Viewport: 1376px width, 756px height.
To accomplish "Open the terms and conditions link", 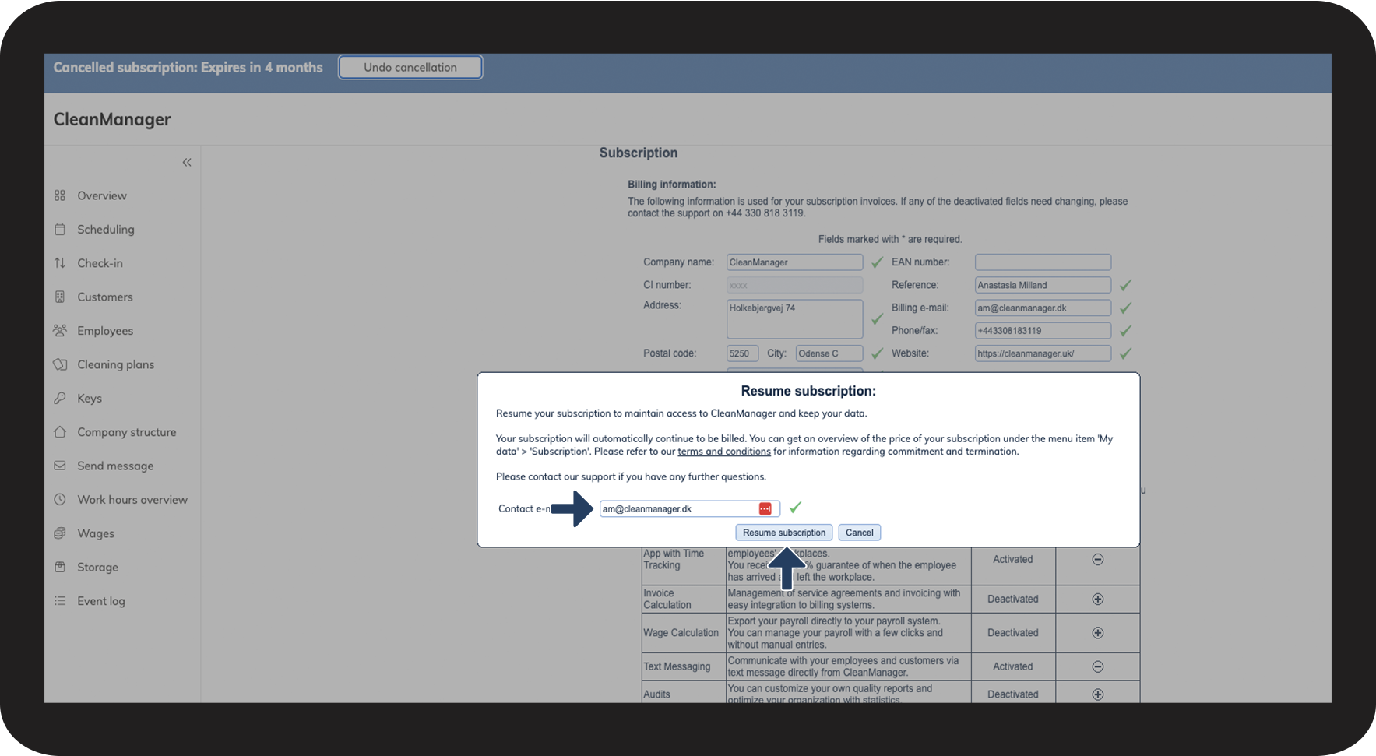I will point(724,452).
